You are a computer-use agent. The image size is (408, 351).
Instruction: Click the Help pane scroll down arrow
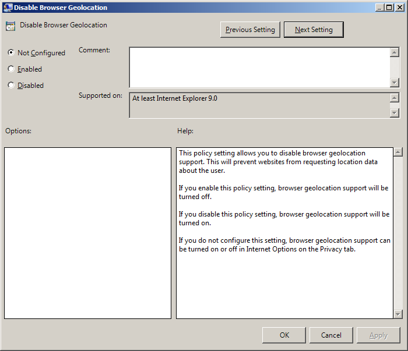pos(398,314)
